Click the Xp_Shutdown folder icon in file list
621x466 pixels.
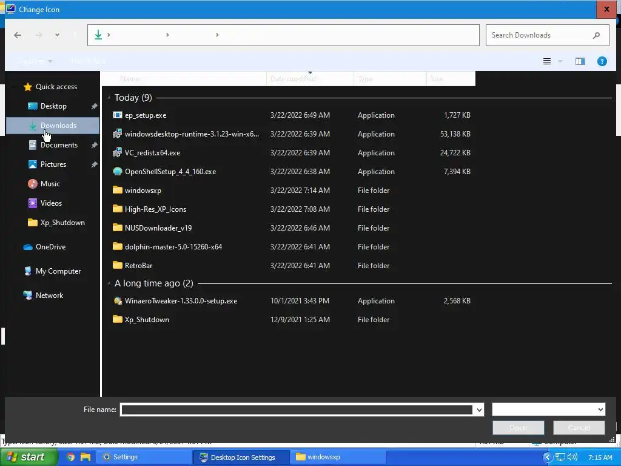coord(117,319)
